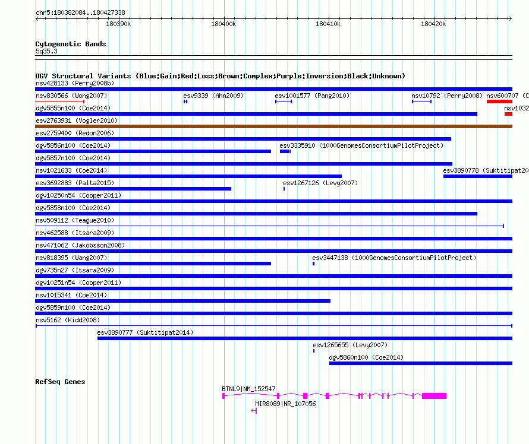Click the nsv10792 (Perry2008) variant span

pos(422,102)
